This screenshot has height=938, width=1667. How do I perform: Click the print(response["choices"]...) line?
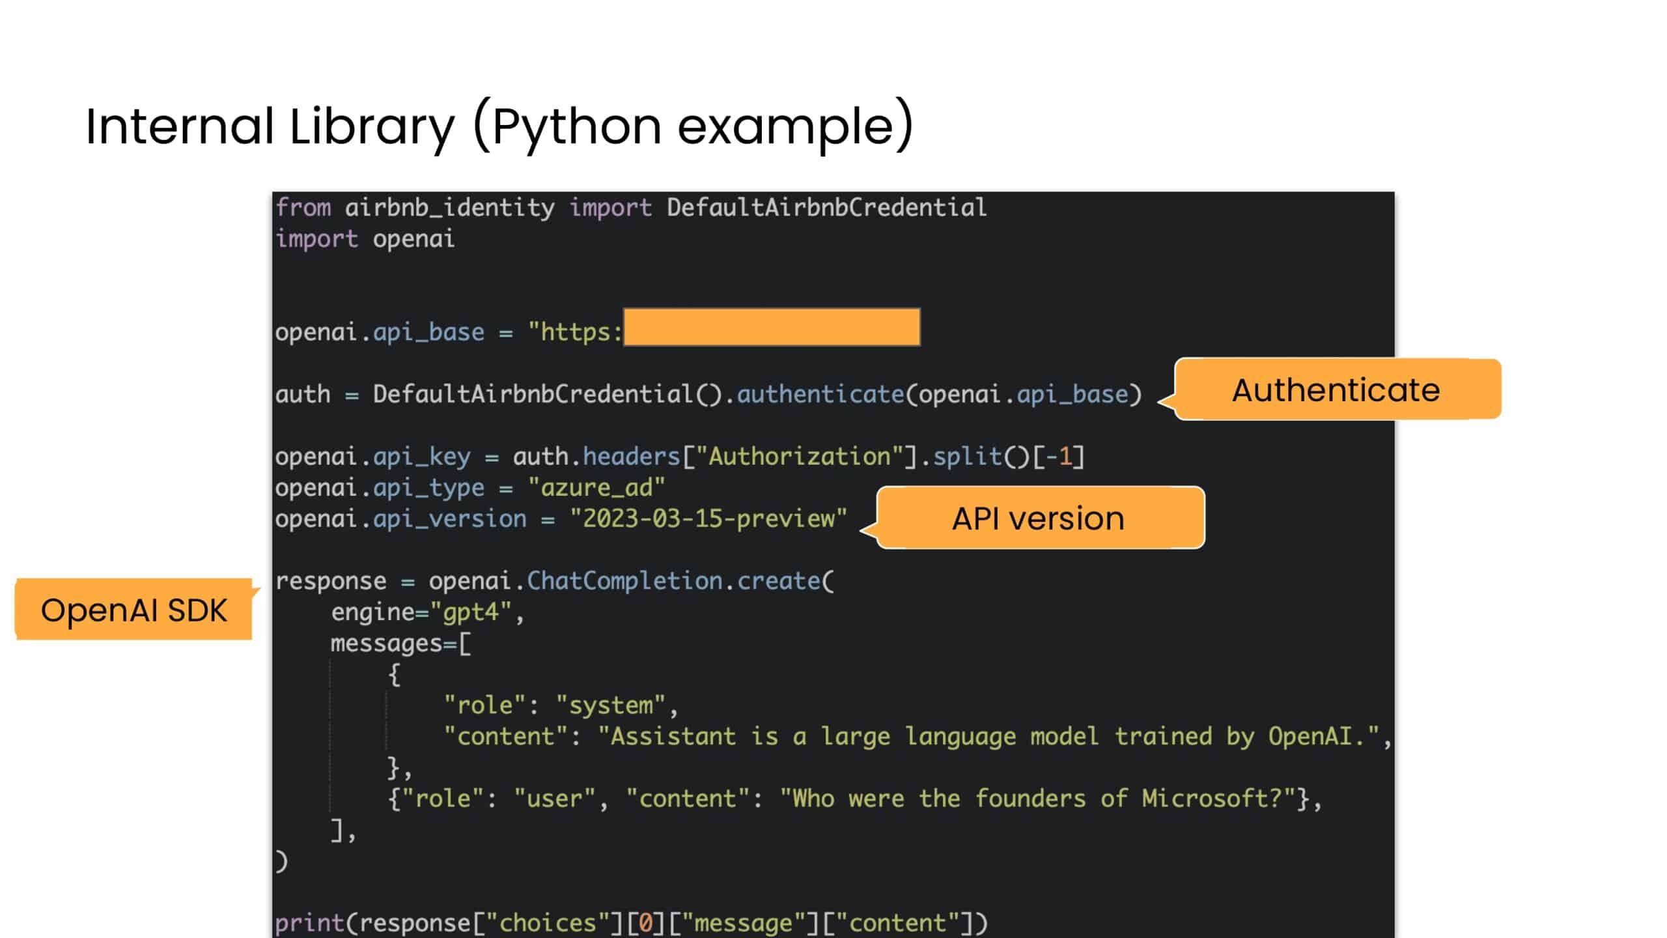click(631, 923)
